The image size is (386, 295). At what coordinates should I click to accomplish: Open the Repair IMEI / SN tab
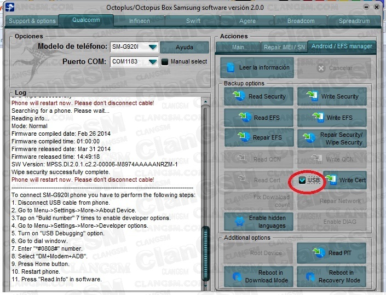point(284,47)
